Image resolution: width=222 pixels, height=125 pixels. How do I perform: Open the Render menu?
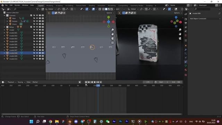[x=17, y=6]
